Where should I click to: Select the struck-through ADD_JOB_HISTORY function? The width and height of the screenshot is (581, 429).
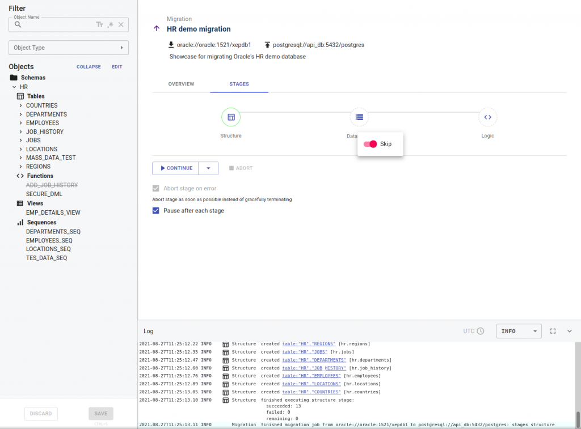coord(52,185)
